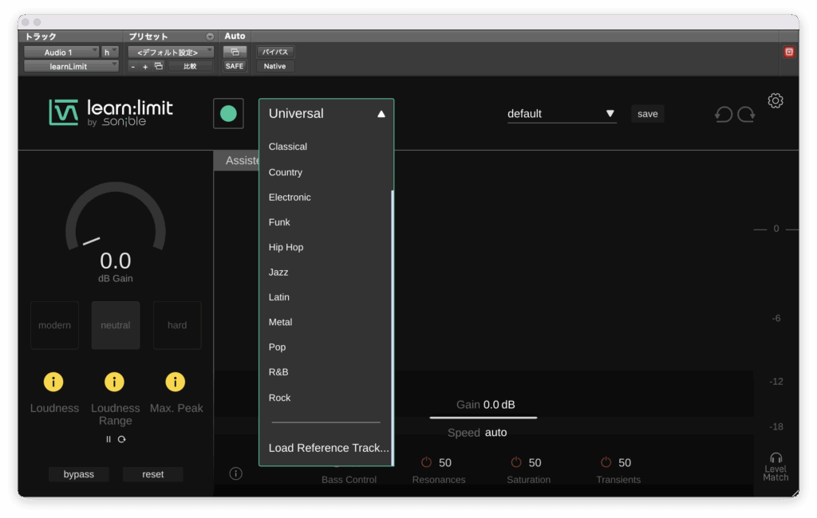Open the settings gear icon
This screenshot has width=817, height=518.
coord(776,100)
